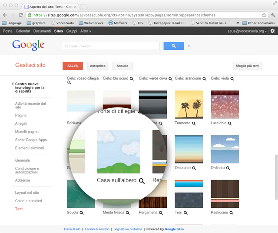Click the magnifier icon next to Tramonto
This screenshot has width=278, height=233.
[x=194, y=123]
